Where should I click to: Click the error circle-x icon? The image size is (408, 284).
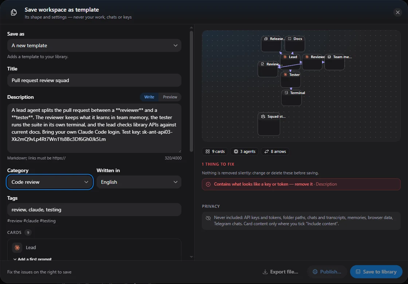208,184
